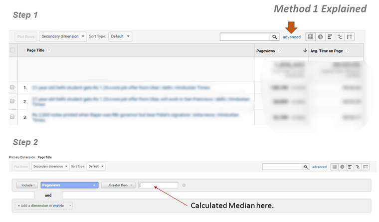Click Step 1 Plot Rows button
379x222 pixels.
click(x=26, y=37)
